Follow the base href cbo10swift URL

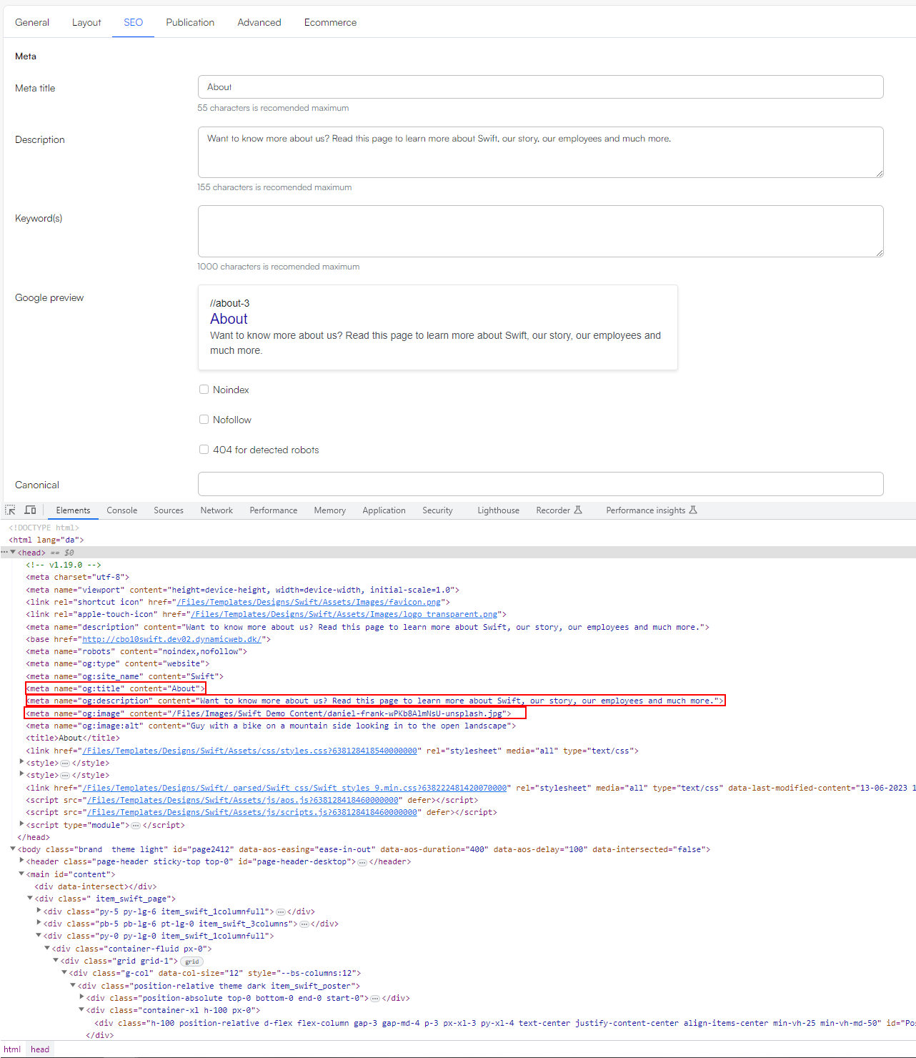pos(171,639)
